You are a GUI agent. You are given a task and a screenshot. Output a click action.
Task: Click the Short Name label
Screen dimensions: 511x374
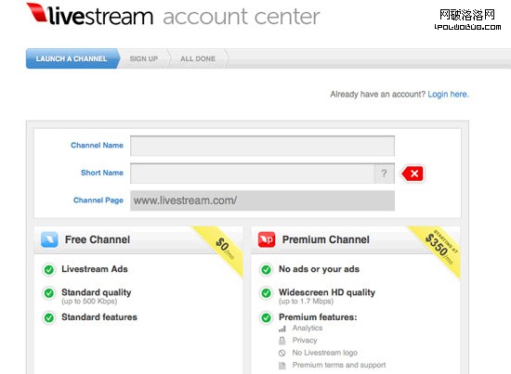[x=102, y=173]
